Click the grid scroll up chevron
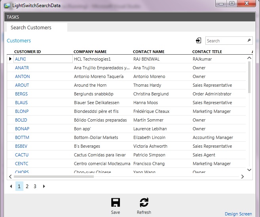Viewport: 260px width, 217px height. tap(249, 58)
